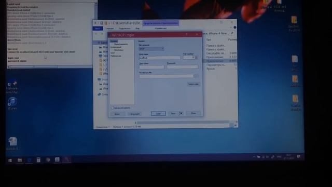The width and height of the screenshot is (332, 187).
Task: Open the action center notification icon
Action: [x=299, y=157]
